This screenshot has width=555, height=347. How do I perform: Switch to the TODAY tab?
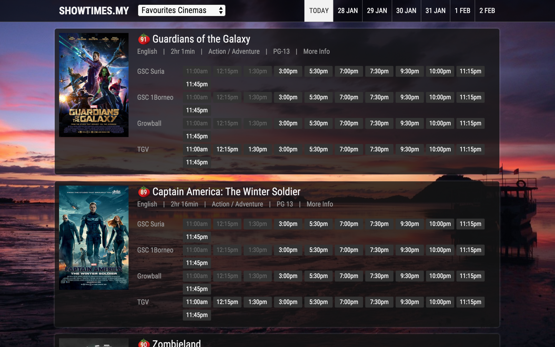[319, 11]
